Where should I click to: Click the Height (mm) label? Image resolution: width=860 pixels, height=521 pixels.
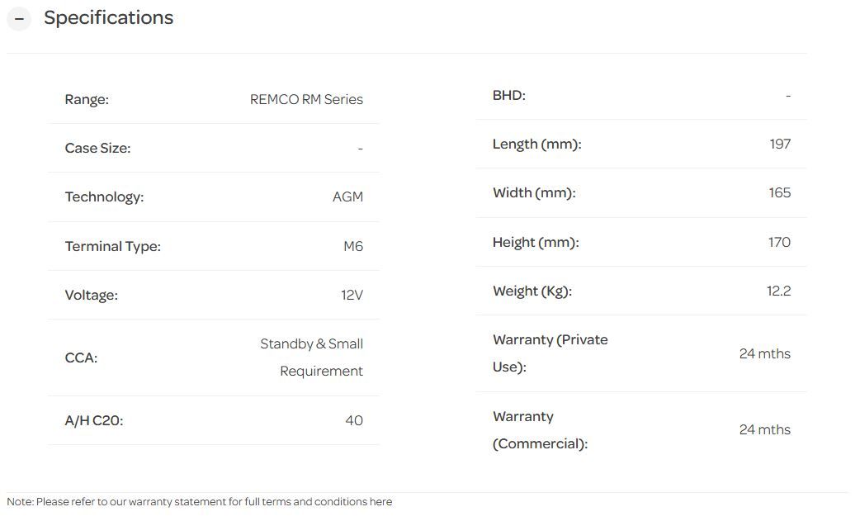[536, 242]
